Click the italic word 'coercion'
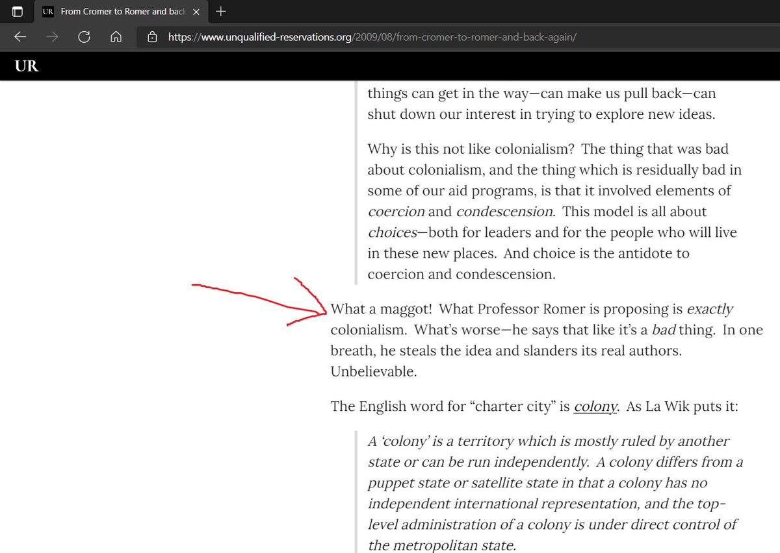Image resolution: width=780 pixels, height=553 pixels. tap(396, 212)
